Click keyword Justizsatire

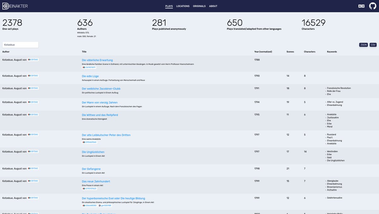coord(333,118)
